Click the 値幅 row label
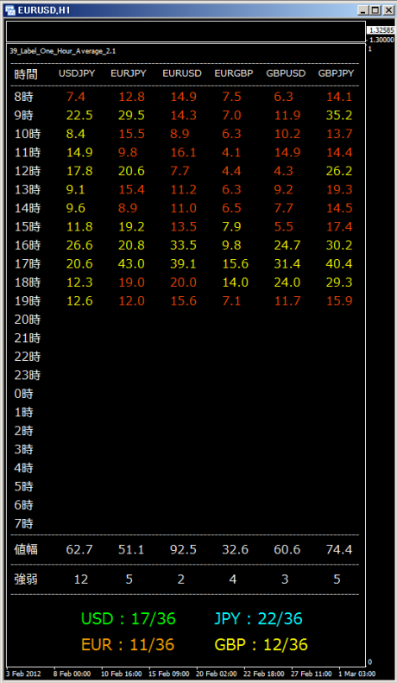 (26, 550)
